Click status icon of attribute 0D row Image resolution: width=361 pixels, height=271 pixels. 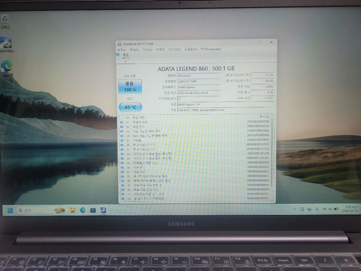tap(122, 176)
